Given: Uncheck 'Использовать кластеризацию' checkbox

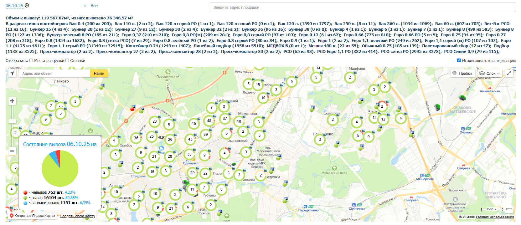Looking at the screenshot, I should click(459, 60).
